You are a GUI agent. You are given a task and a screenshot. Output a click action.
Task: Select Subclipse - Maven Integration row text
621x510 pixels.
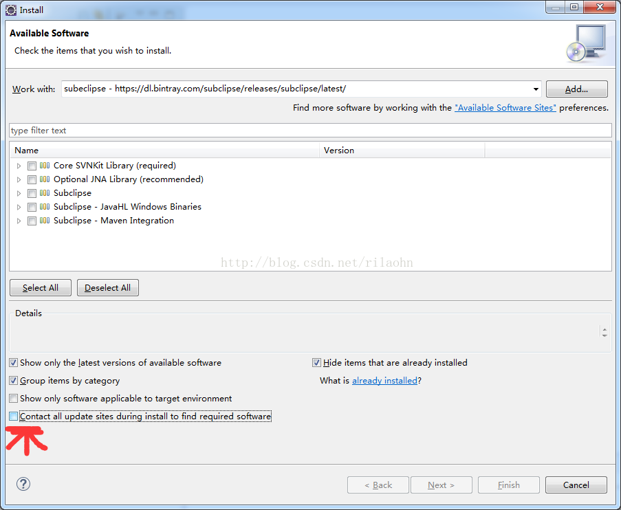click(113, 221)
